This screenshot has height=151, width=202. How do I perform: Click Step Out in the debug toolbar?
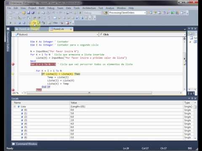[43, 23]
